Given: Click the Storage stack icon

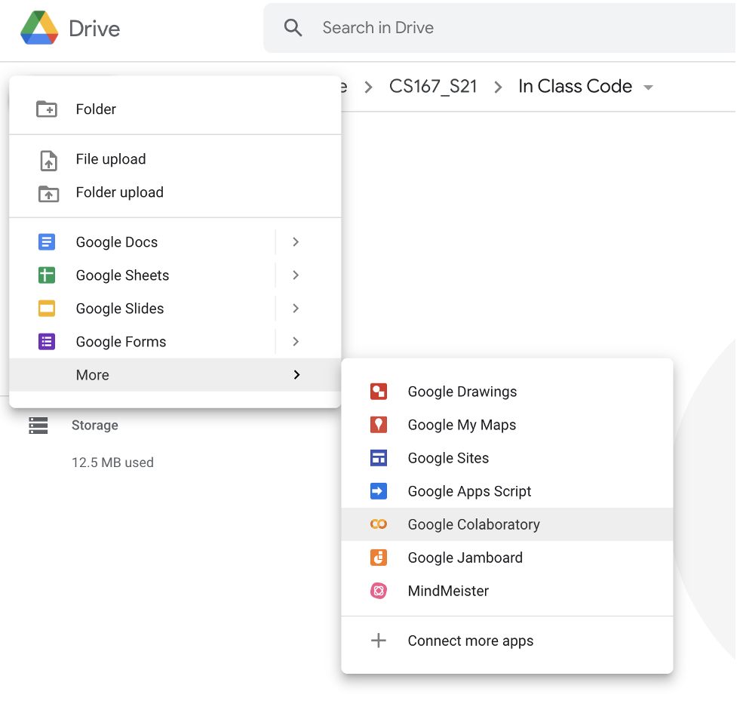Looking at the screenshot, I should pos(38,425).
